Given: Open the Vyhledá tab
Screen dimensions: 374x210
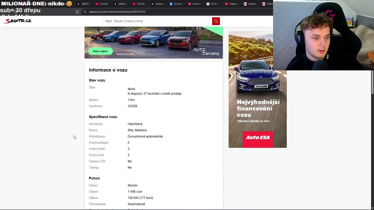Looking at the screenshot, I should (x=250, y=4).
